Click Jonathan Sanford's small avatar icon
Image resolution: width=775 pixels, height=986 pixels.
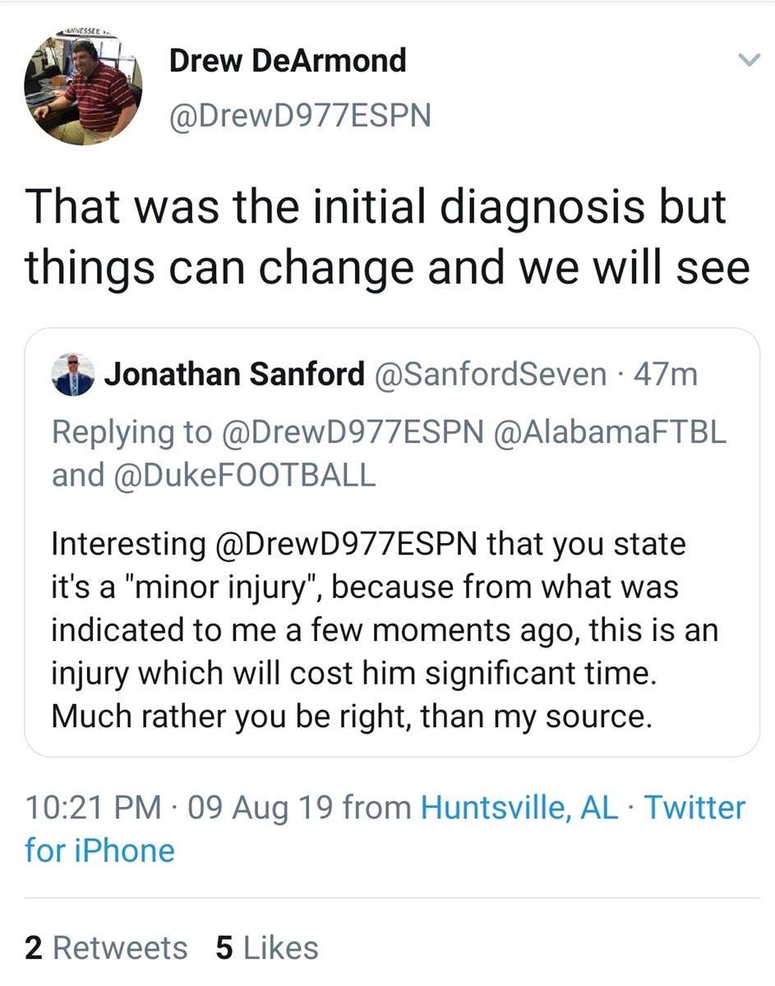(x=73, y=376)
